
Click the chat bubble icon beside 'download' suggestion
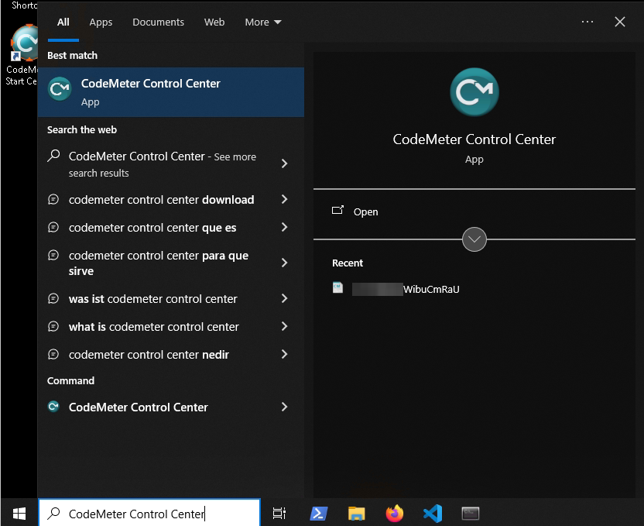(x=53, y=199)
